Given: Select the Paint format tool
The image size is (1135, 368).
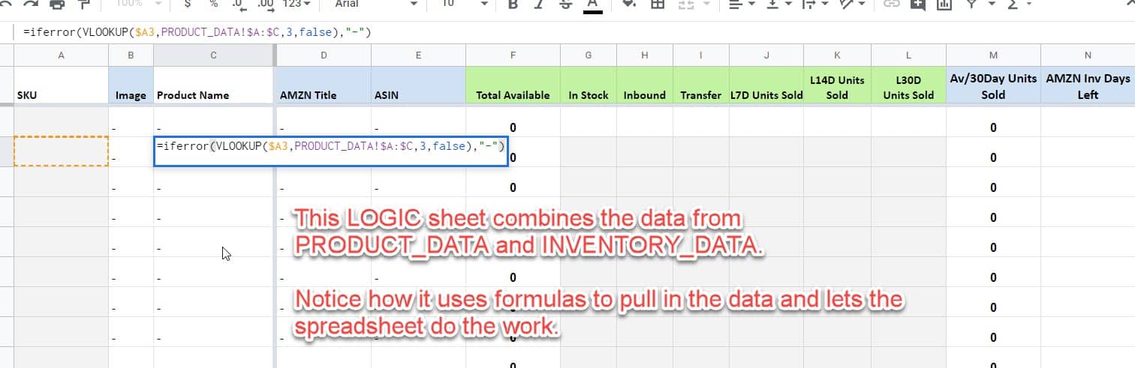Looking at the screenshot, I should tap(83, 4).
